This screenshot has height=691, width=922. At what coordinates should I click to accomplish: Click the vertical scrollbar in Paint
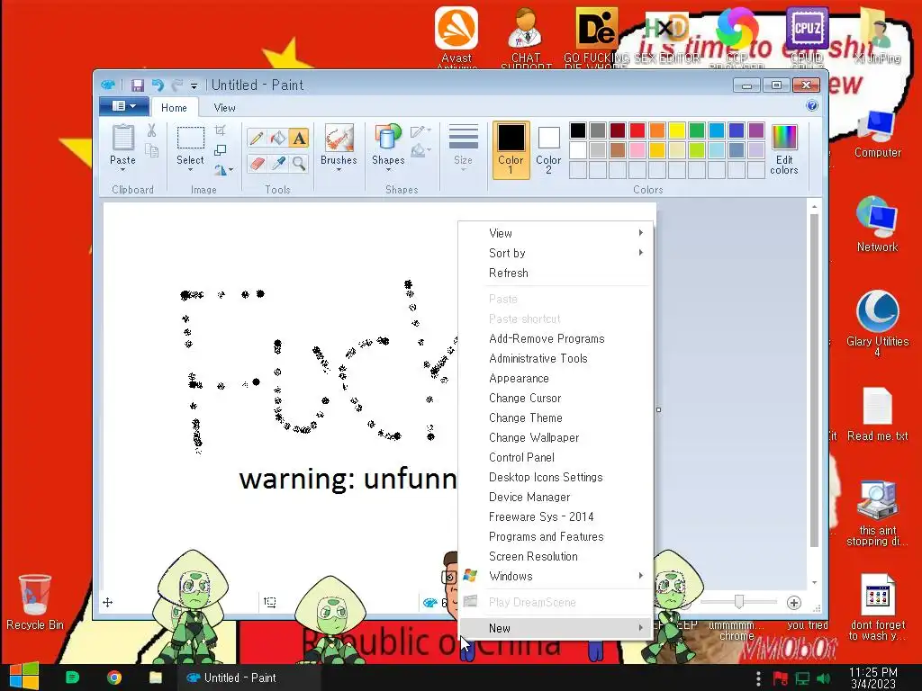click(x=814, y=381)
